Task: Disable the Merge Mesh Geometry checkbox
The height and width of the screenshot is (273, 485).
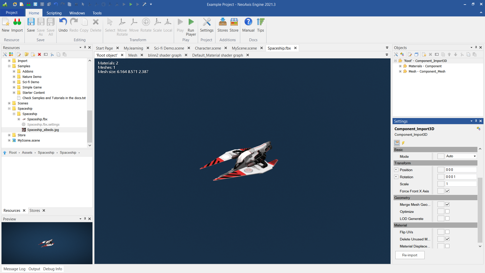Action: [x=447, y=204]
